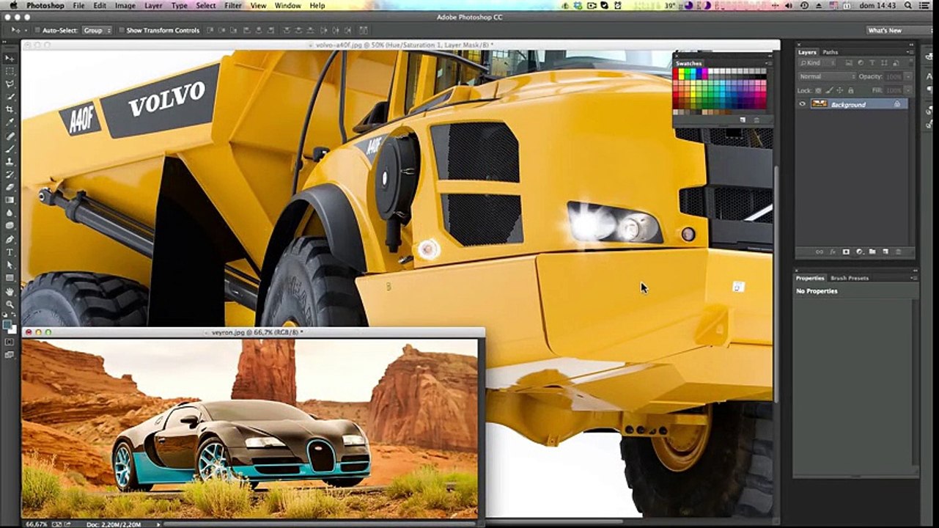This screenshot has height=528, width=939.
Task: Open the layer Fill dropdown arrow
Action: pos(907,90)
